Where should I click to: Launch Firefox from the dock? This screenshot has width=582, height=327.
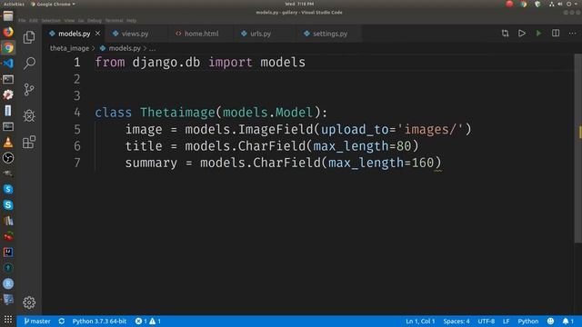(x=8, y=32)
